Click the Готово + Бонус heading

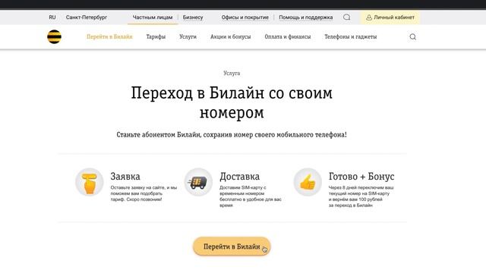pos(361,177)
